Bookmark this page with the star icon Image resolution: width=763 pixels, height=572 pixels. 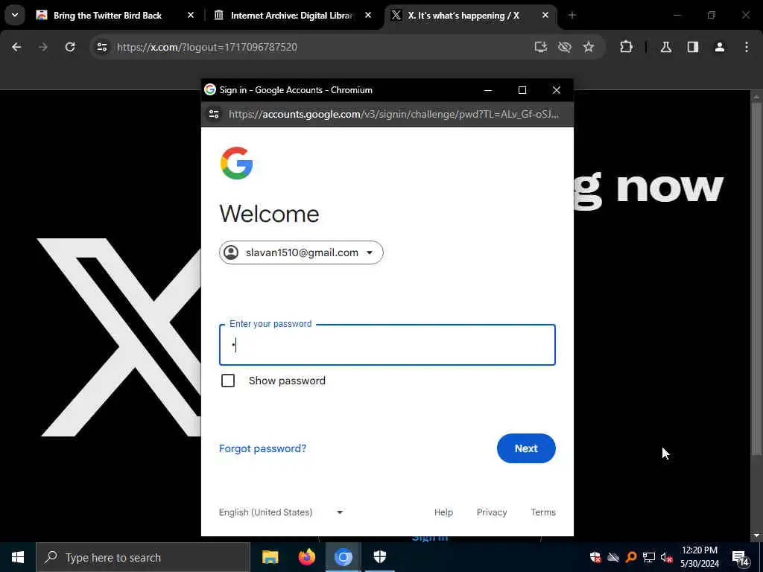click(x=589, y=47)
